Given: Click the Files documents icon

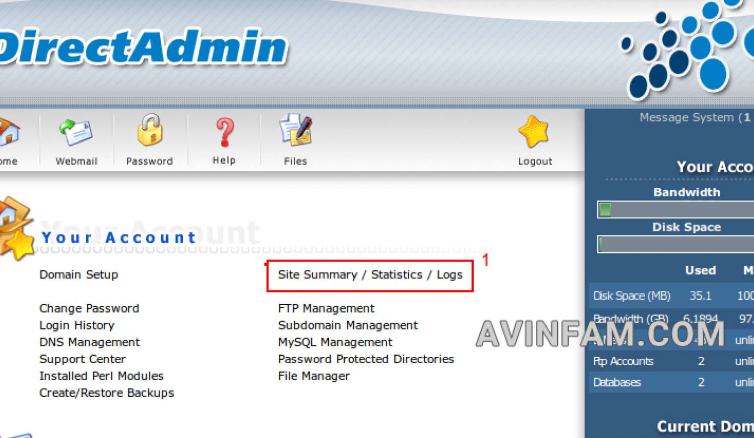Looking at the screenshot, I should coord(296,130).
